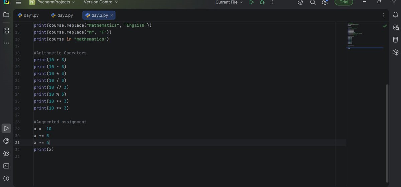The image size is (401, 187).
Task: Click 'print(10 + 3)' line
Action: [x=50, y=60]
